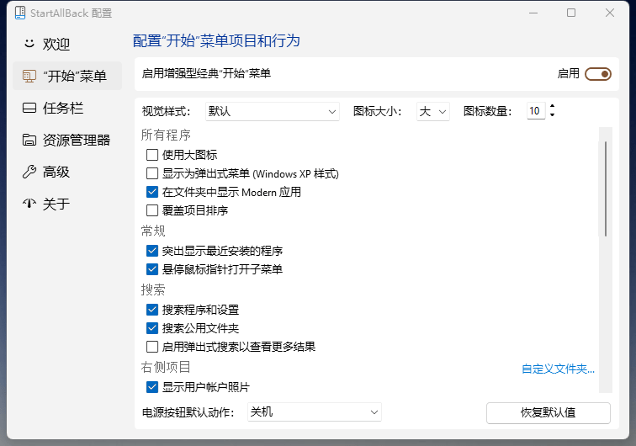Uncheck 在文件夹中显示 Modern 应用
Image resolution: width=636 pixels, height=446 pixels.
pos(152,192)
